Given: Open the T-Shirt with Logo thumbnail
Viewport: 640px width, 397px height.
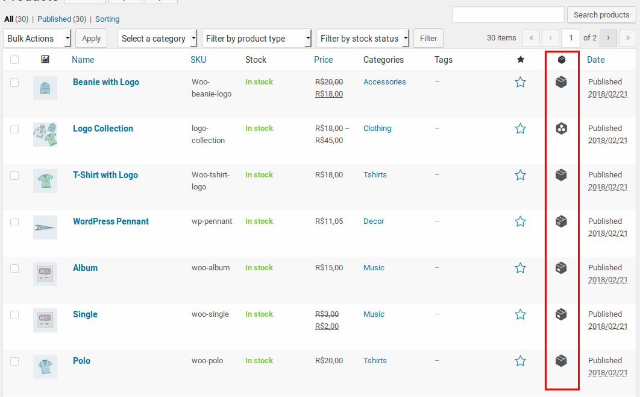Looking at the screenshot, I should coord(45,181).
